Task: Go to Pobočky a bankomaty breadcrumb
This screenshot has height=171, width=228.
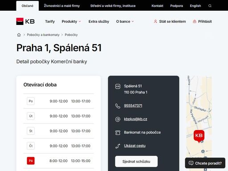Action: (x=43, y=35)
